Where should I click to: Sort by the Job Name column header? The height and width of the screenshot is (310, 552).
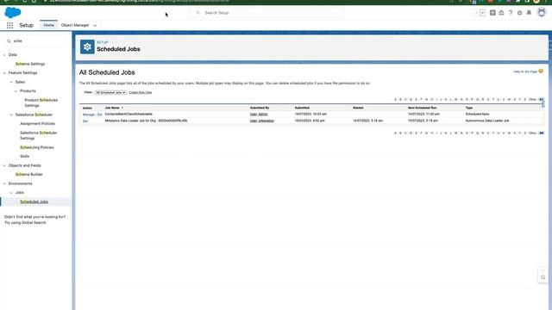click(x=112, y=108)
